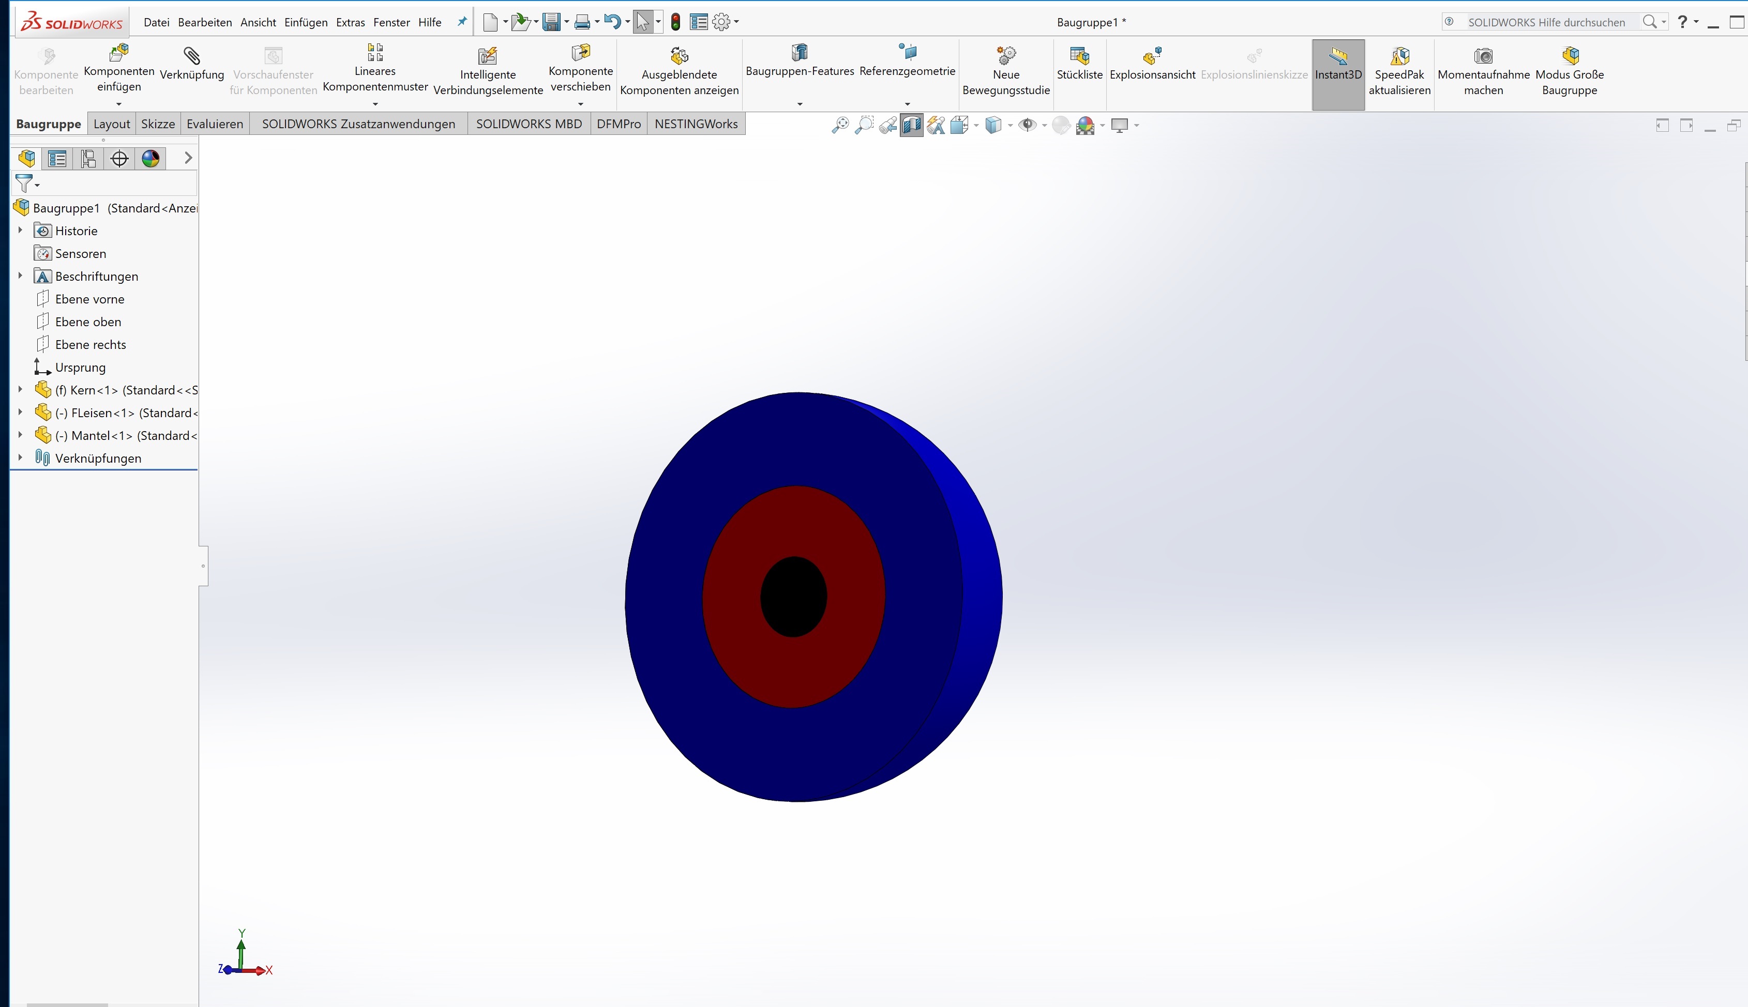Click the Zoom to Fit icon

(x=840, y=125)
